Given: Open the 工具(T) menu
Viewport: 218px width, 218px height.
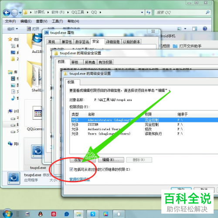Looking at the screenshot, I should (x=58, y=21).
